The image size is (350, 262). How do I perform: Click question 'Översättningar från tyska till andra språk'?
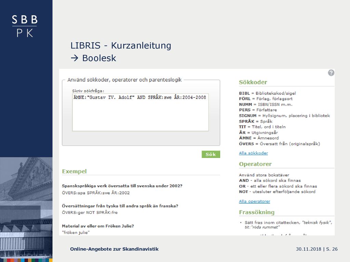click(120, 206)
